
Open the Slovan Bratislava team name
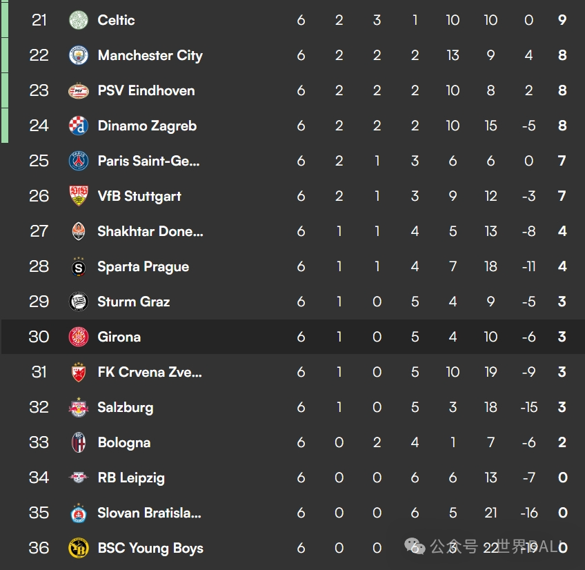point(149,513)
